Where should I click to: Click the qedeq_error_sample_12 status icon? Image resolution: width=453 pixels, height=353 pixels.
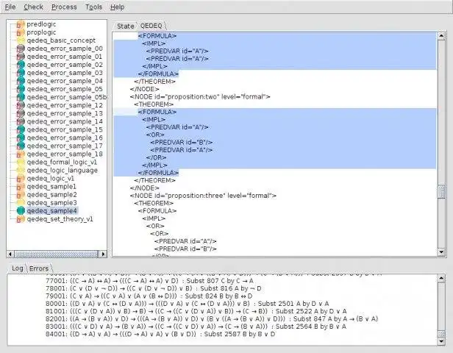[21, 105]
